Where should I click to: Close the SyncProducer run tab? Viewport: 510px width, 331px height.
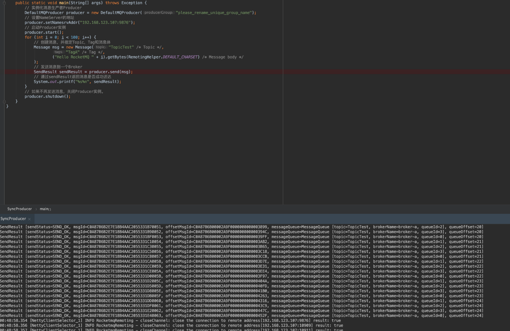[x=29, y=219]
